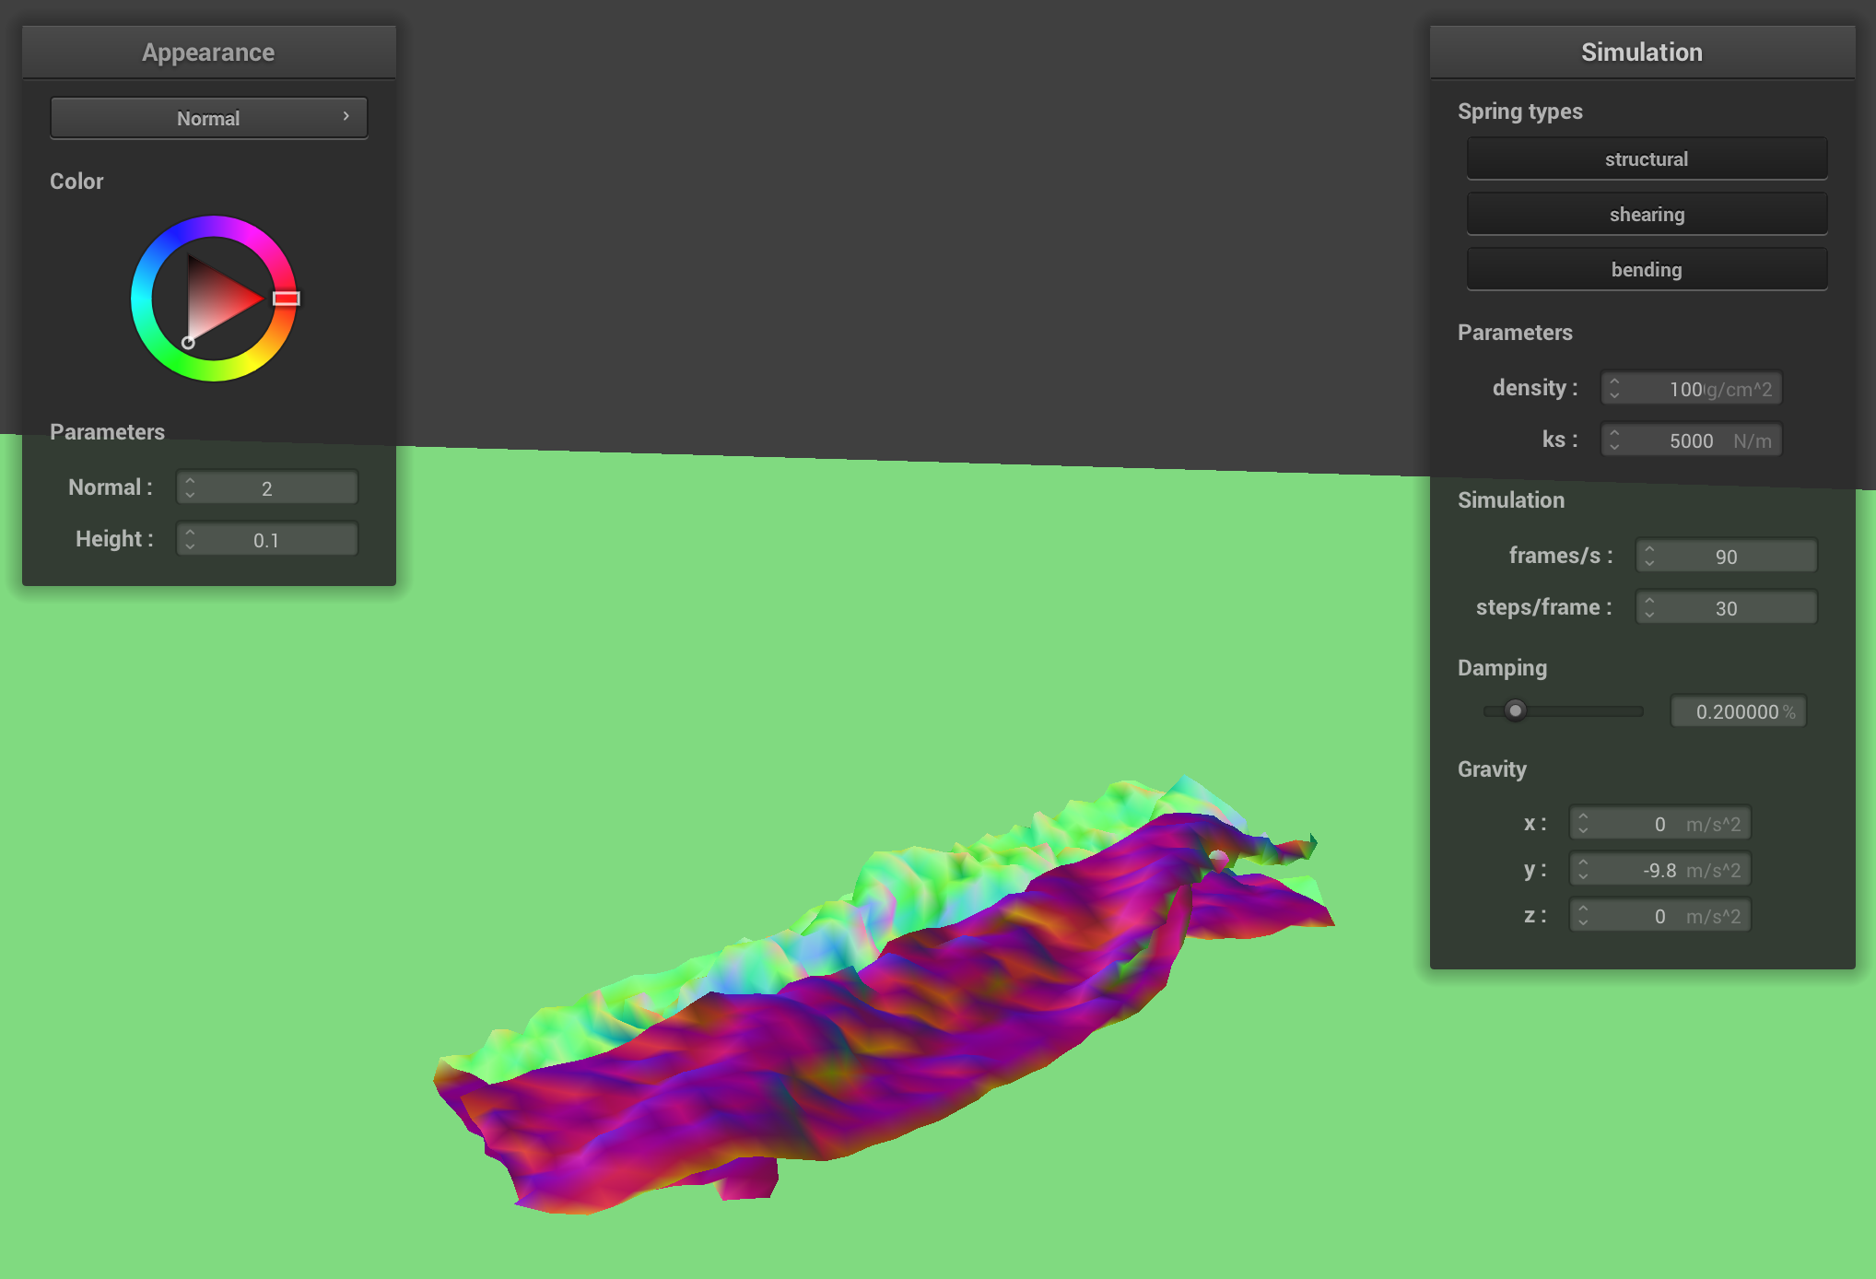1876x1279 pixels.
Task: Decrease the Height value with down arrow
Action: pyautogui.click(x=190, y=547)
